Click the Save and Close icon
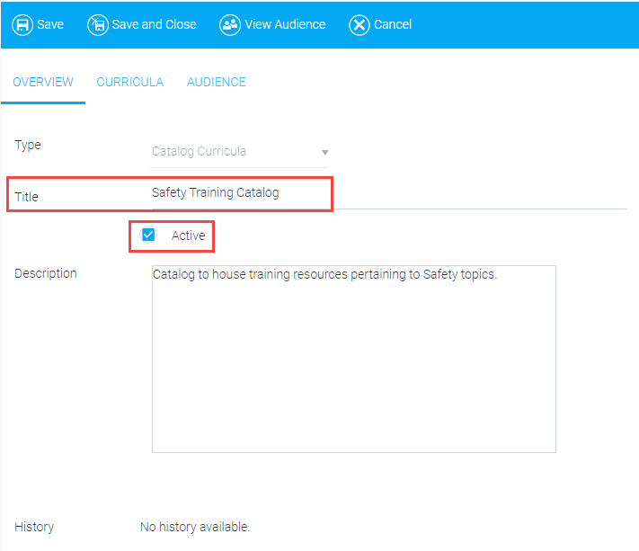The width and height of the screenshot is (639, 551). [97, 24]
